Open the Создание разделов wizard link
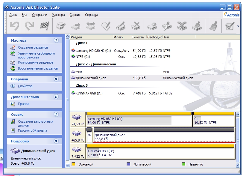This screenshot has height=176, width=243. point(33,47)
